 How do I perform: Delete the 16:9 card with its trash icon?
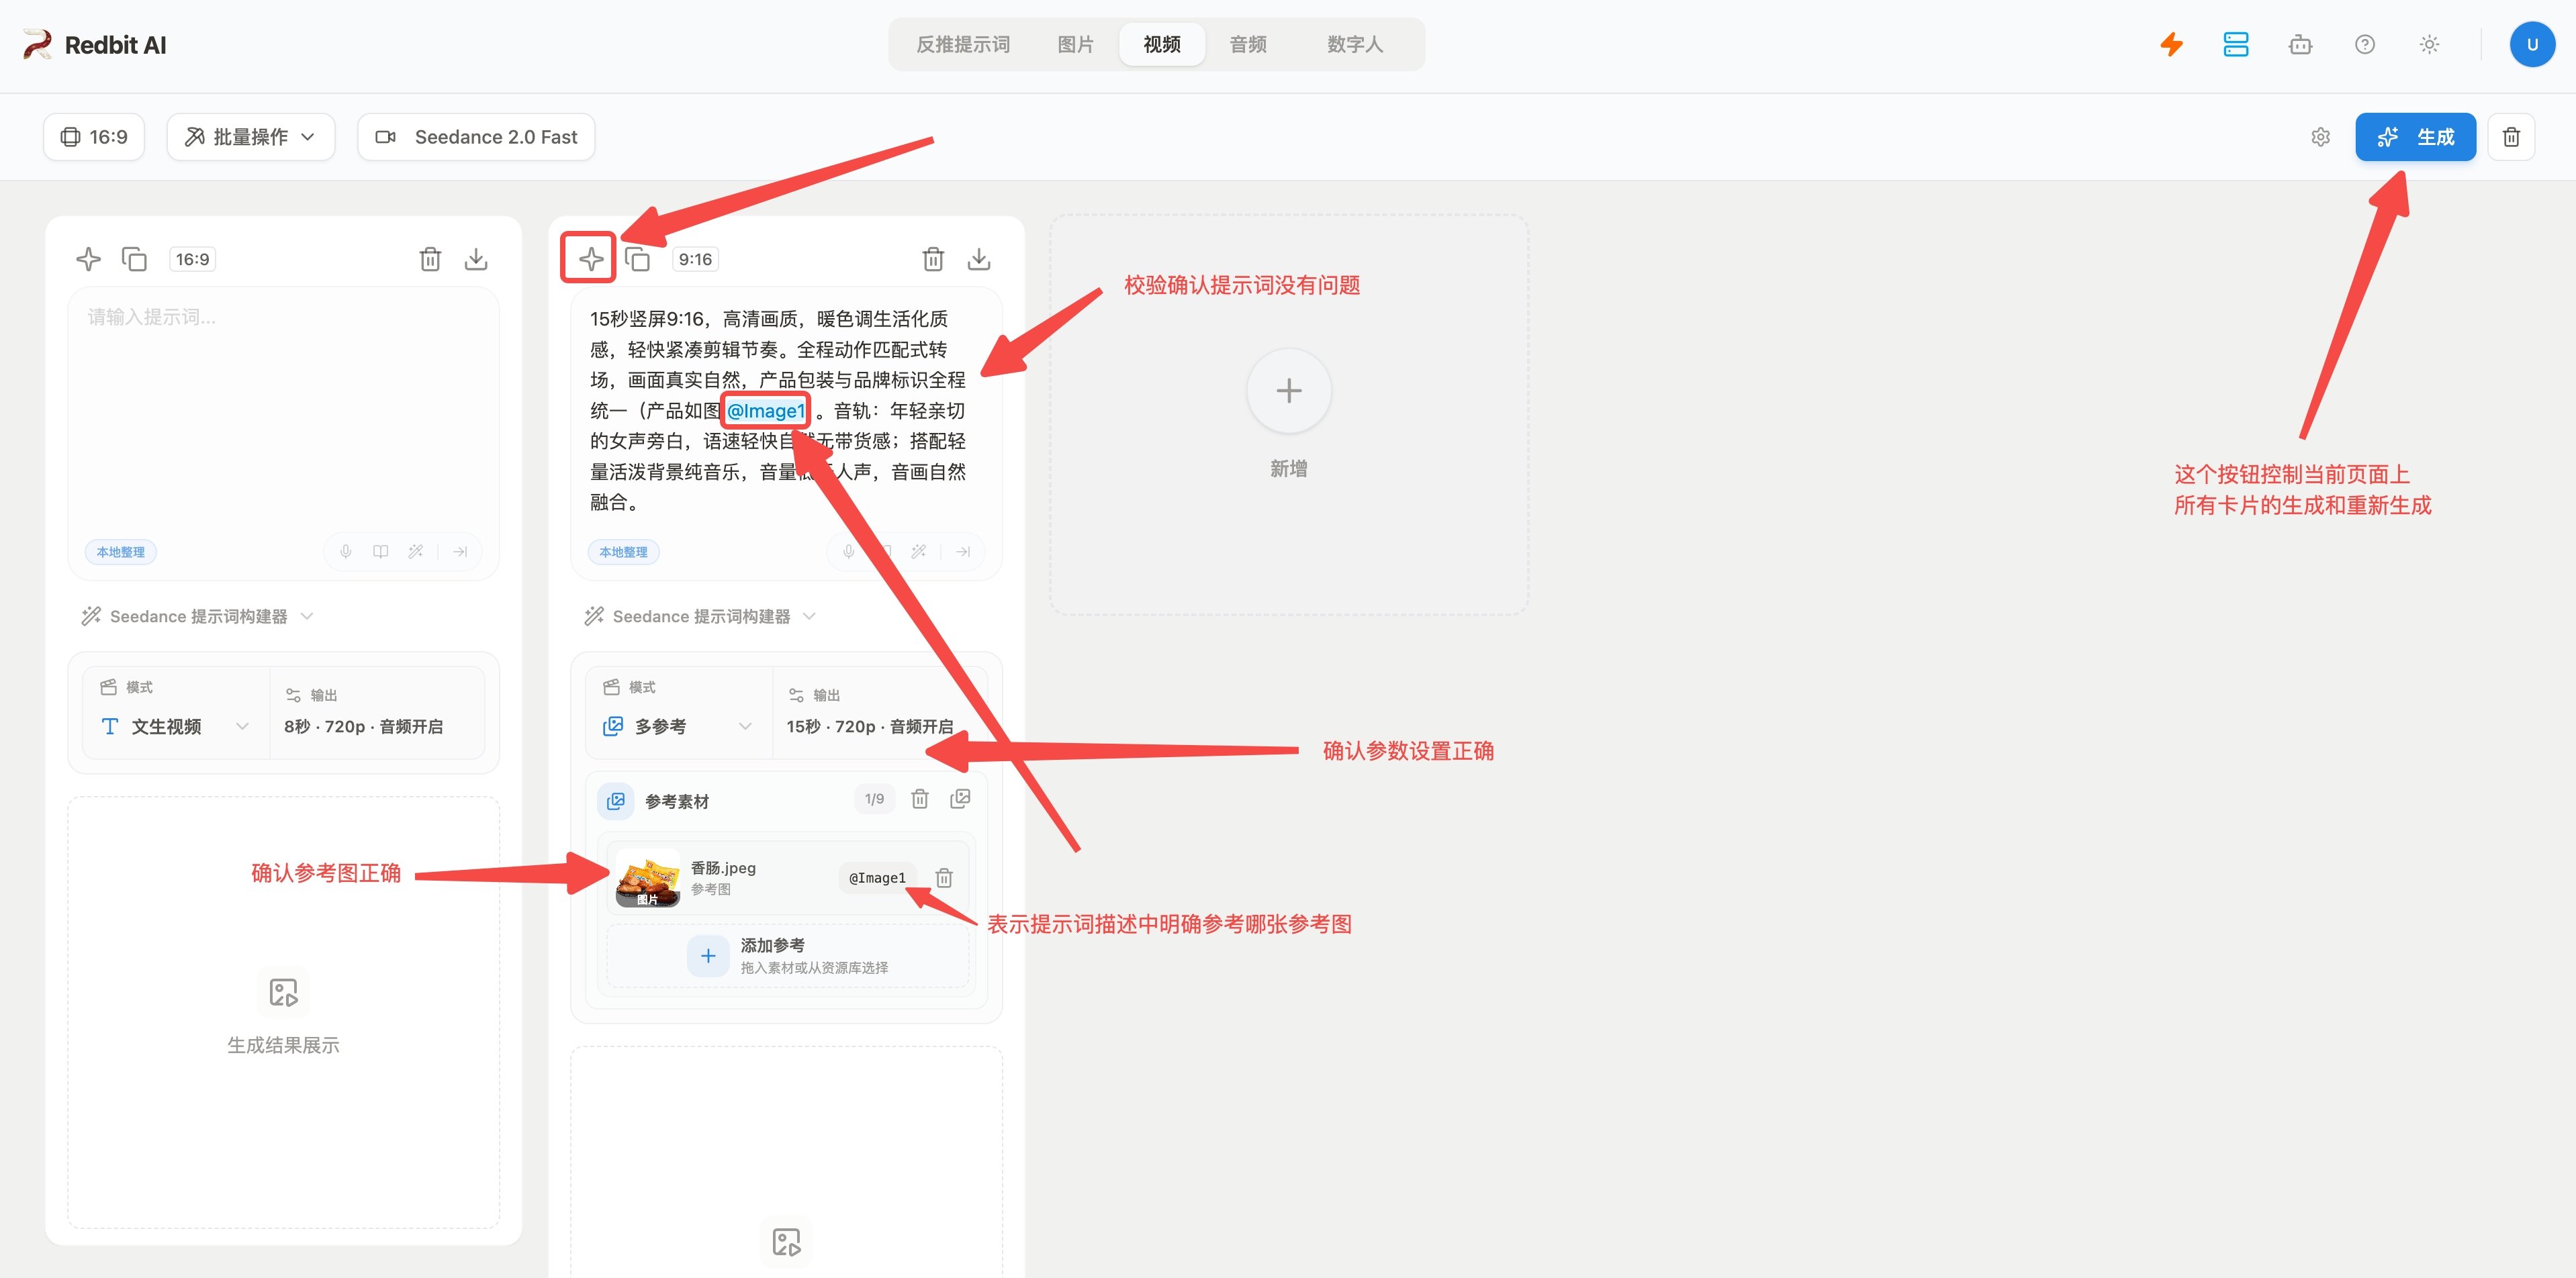pos(430,259)
